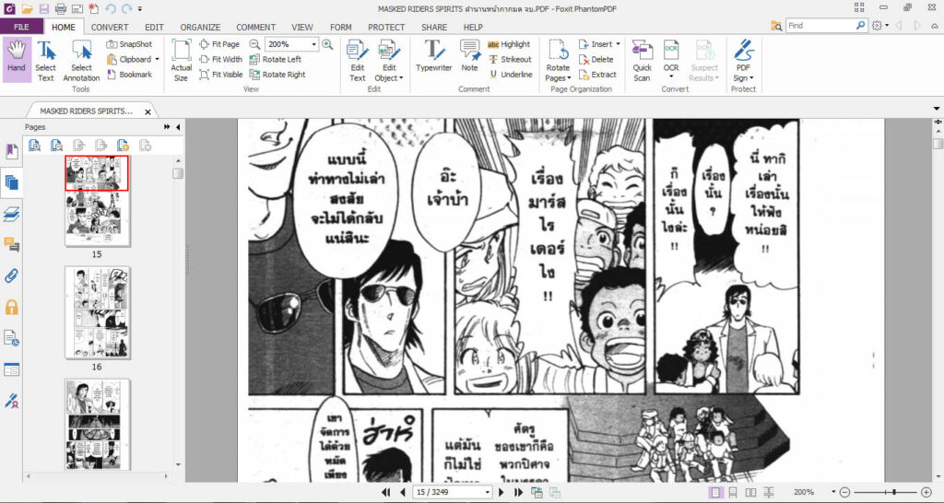Zoom out with the ribbon magnifier minus
The width and height of the screenshot is (944, 503).
pyautogui.click(x=254, y=44)
